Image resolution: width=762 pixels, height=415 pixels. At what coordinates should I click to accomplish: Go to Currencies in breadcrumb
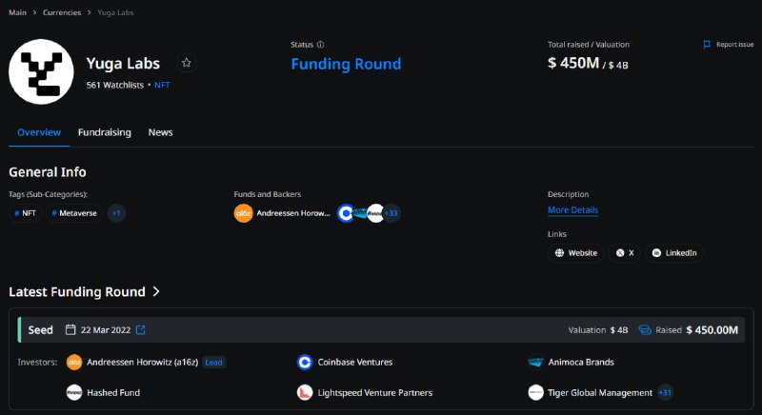click(x=62, y=12)
